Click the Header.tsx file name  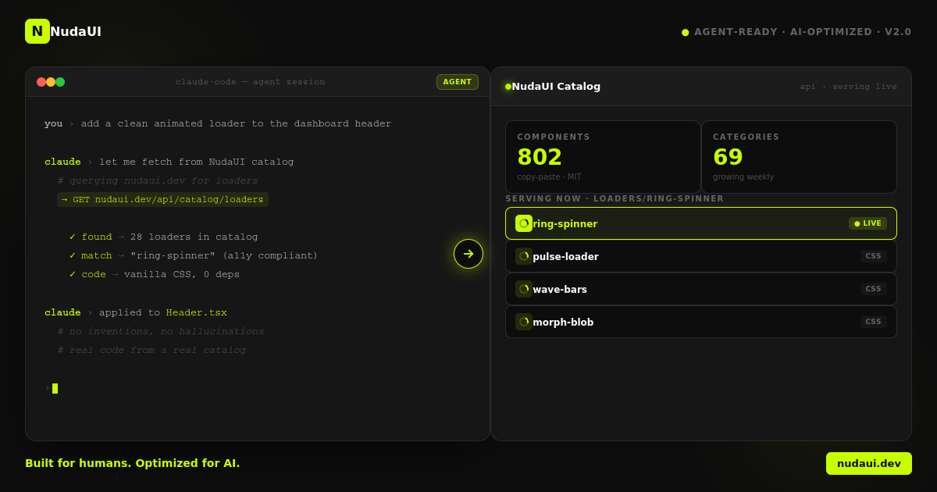tap(197, 312)
